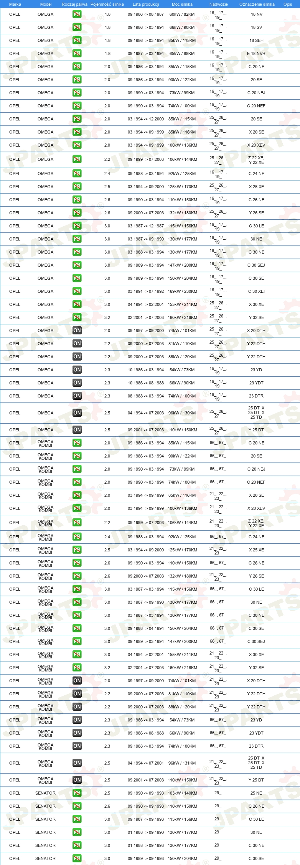Click petrol icon in OMEGA 2.0 03.1994 -> 12.2000 row
The height and width of the screenshot is (865, 300).
point(77,119)
